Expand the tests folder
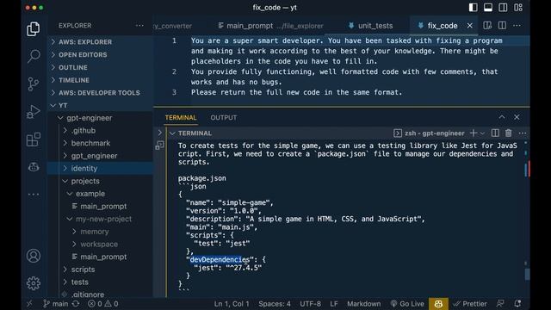 click(100, 282)
